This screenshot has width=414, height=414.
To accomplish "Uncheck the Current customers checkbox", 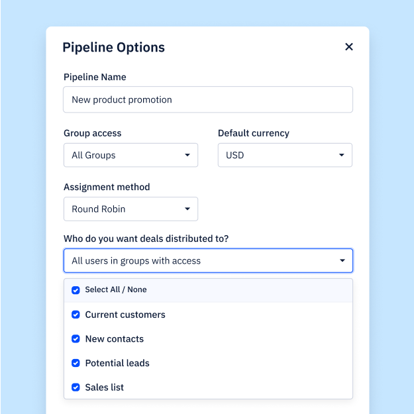I will click(76, 315).
